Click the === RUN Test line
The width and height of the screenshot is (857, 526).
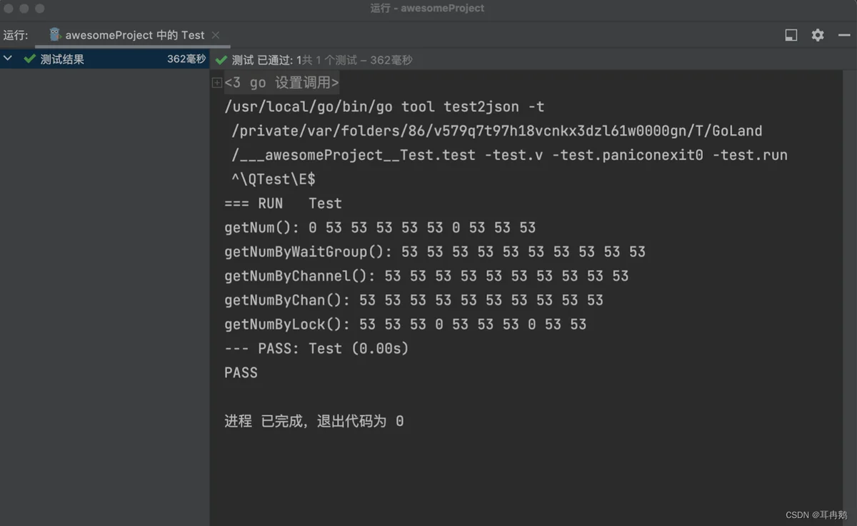click(283, 203)
